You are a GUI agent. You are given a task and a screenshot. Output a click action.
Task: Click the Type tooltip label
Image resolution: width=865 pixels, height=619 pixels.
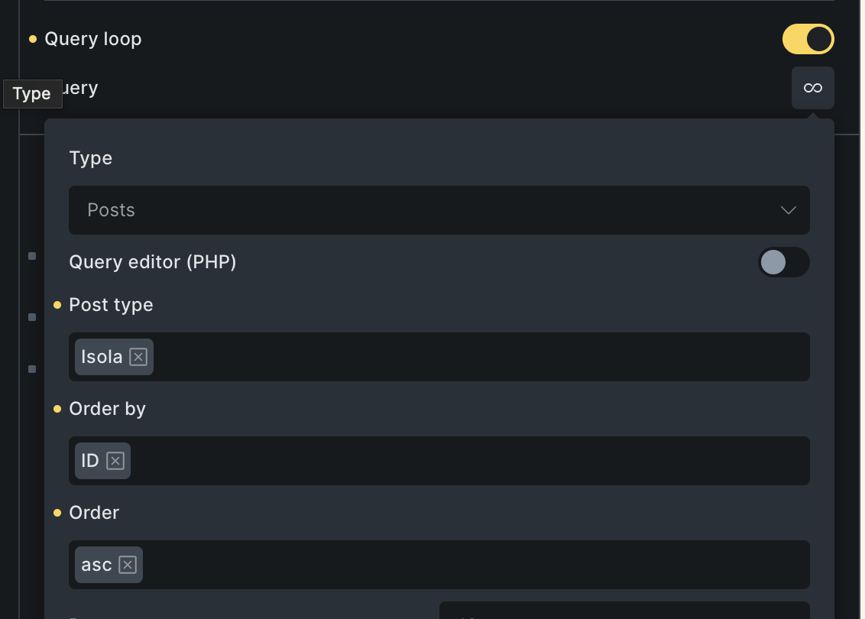point(32,94)
